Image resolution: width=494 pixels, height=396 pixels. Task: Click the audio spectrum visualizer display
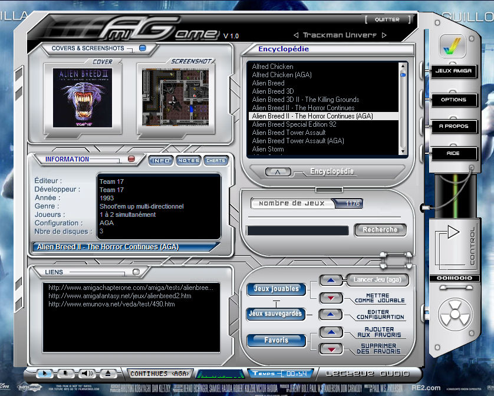pos(220,374)
